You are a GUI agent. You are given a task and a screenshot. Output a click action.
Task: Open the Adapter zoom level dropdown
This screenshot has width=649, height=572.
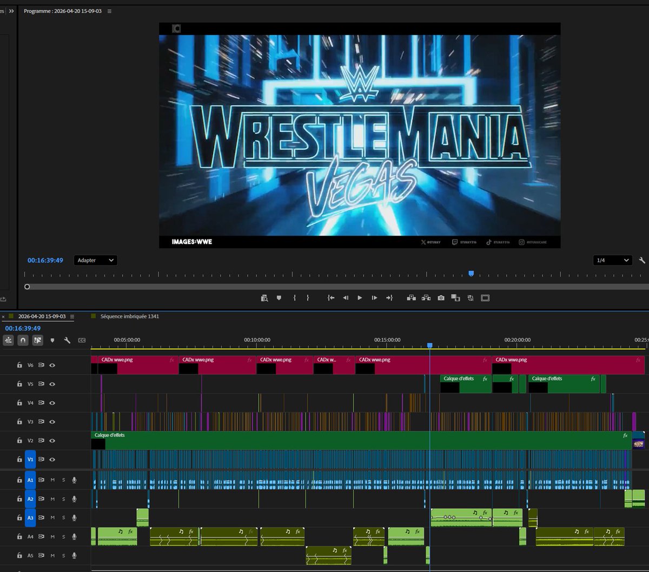(96, 260)
